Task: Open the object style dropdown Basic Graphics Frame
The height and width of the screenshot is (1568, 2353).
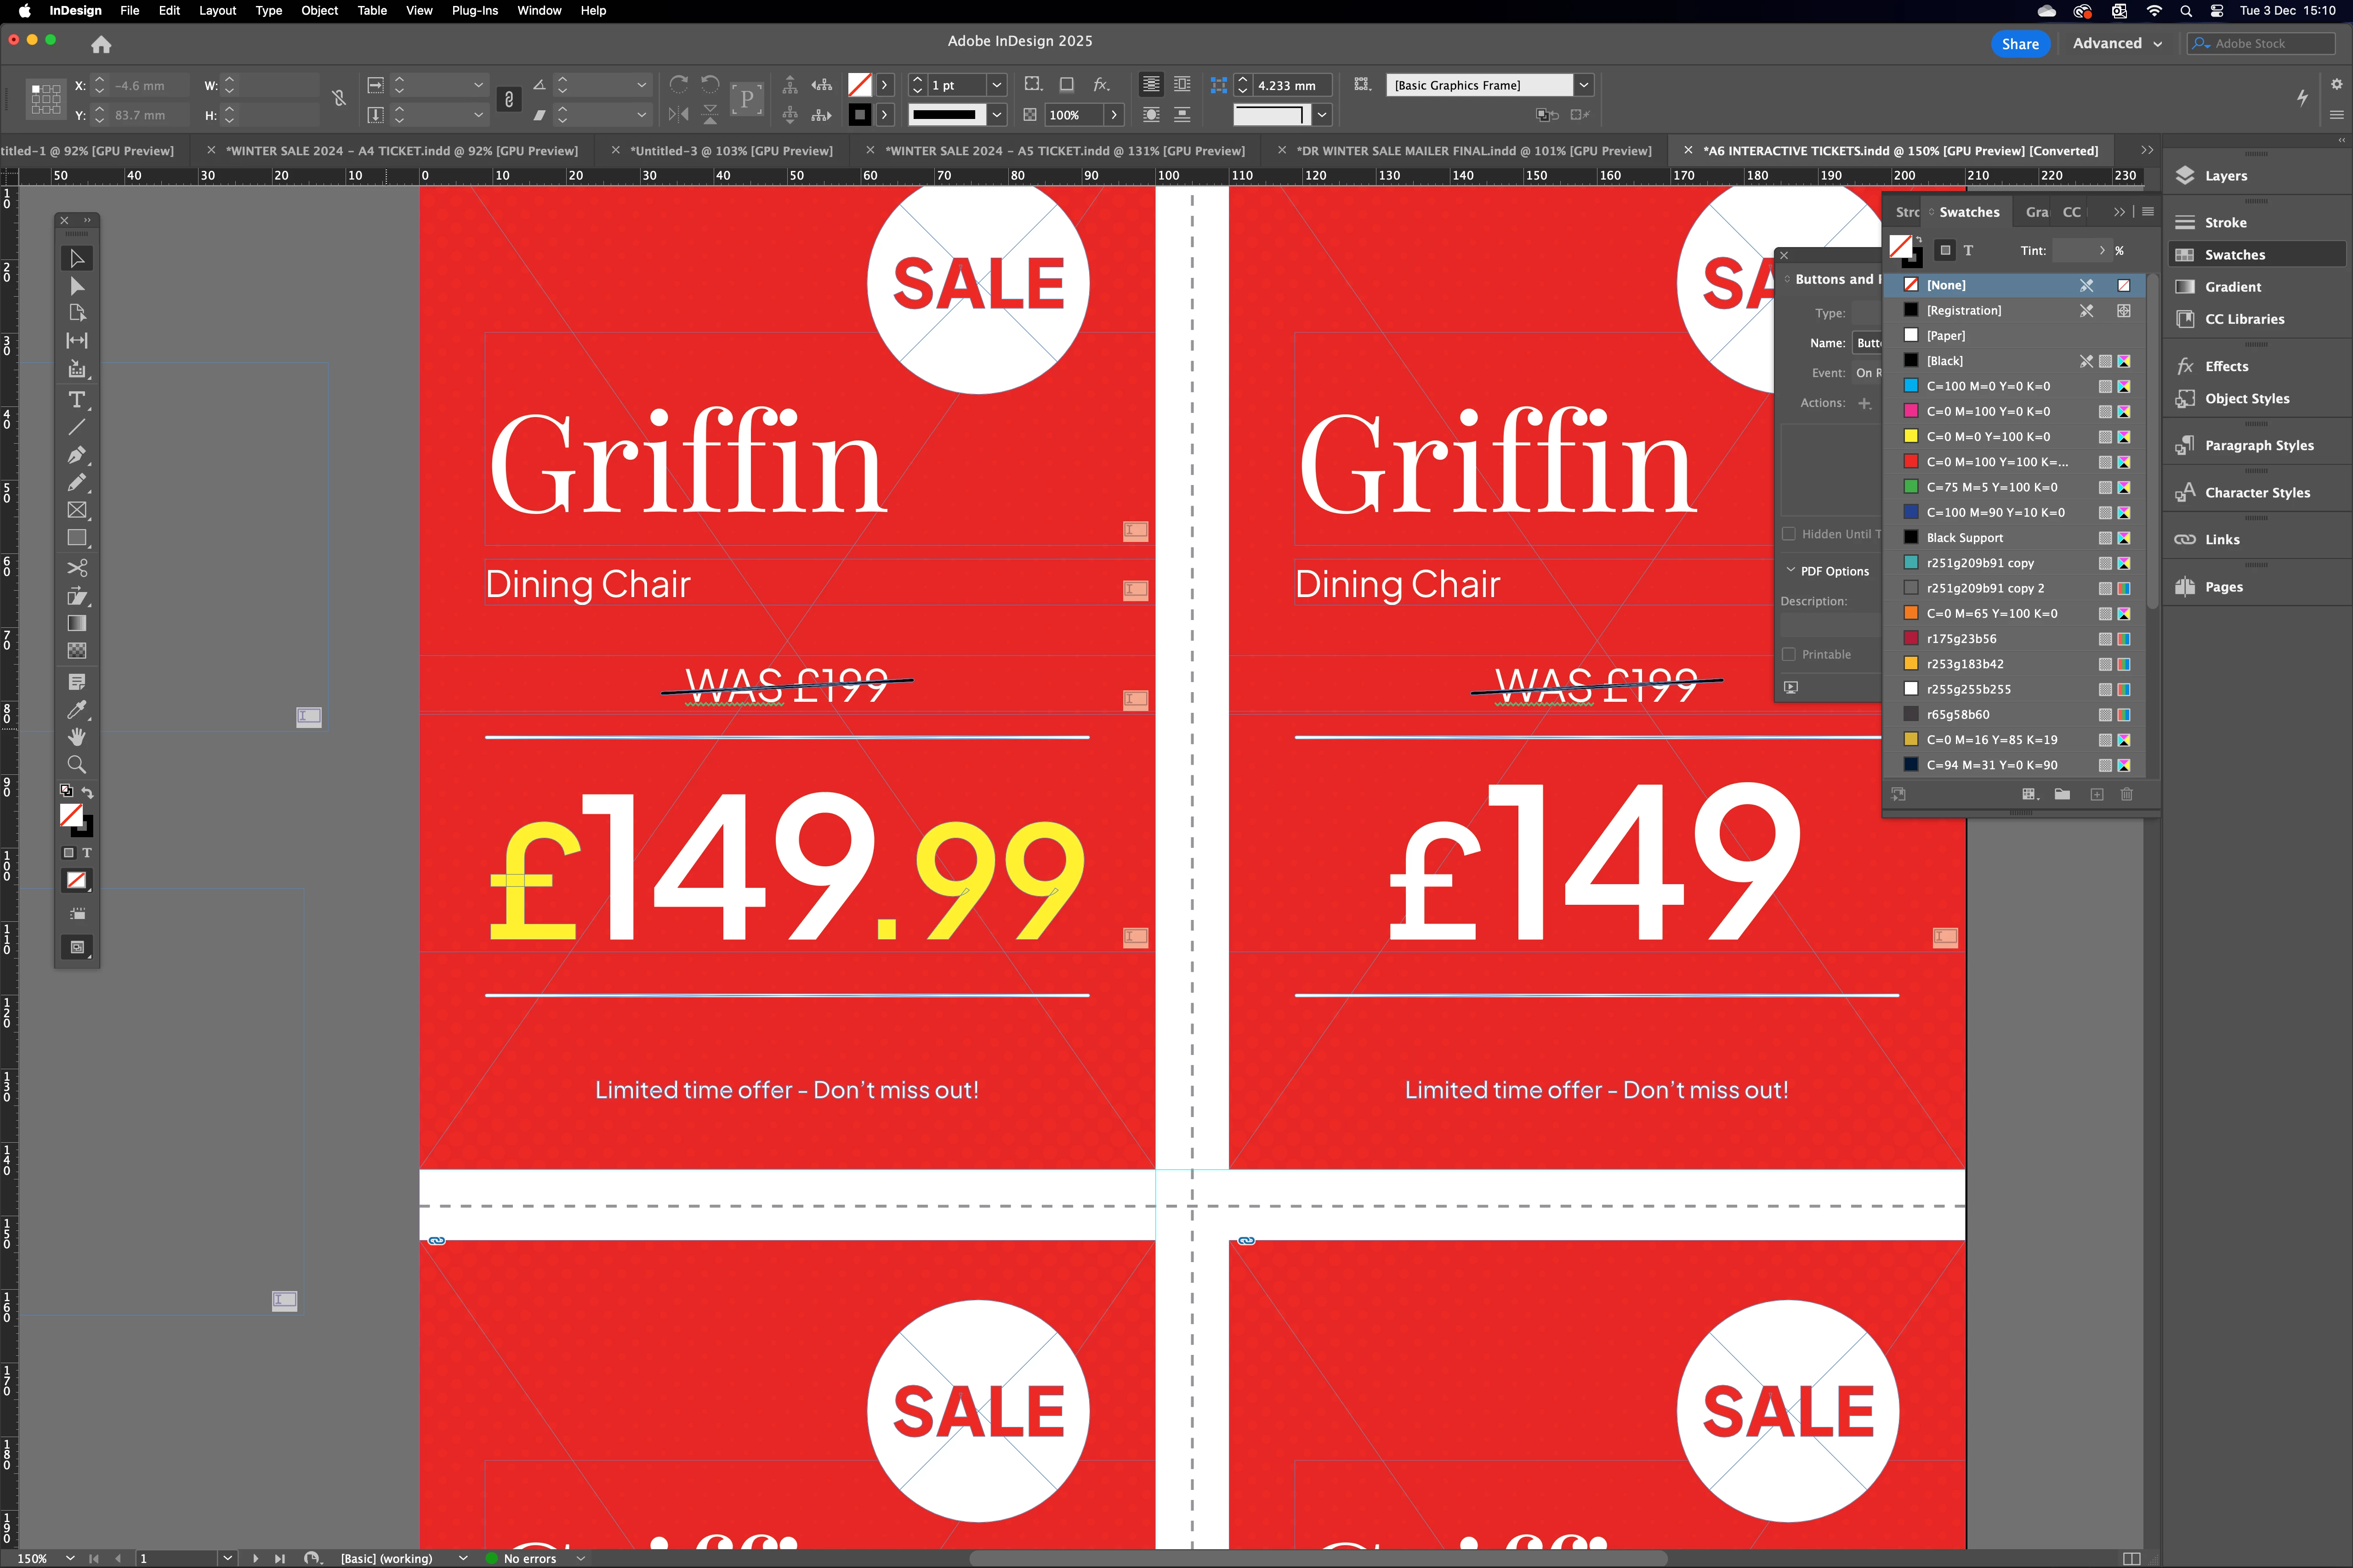Action: (1584, 85)
